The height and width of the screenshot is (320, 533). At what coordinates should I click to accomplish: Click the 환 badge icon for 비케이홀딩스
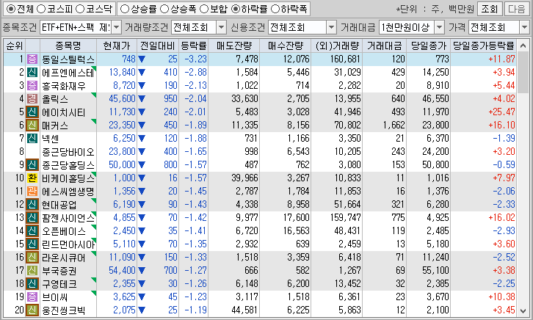click(32, 178)
